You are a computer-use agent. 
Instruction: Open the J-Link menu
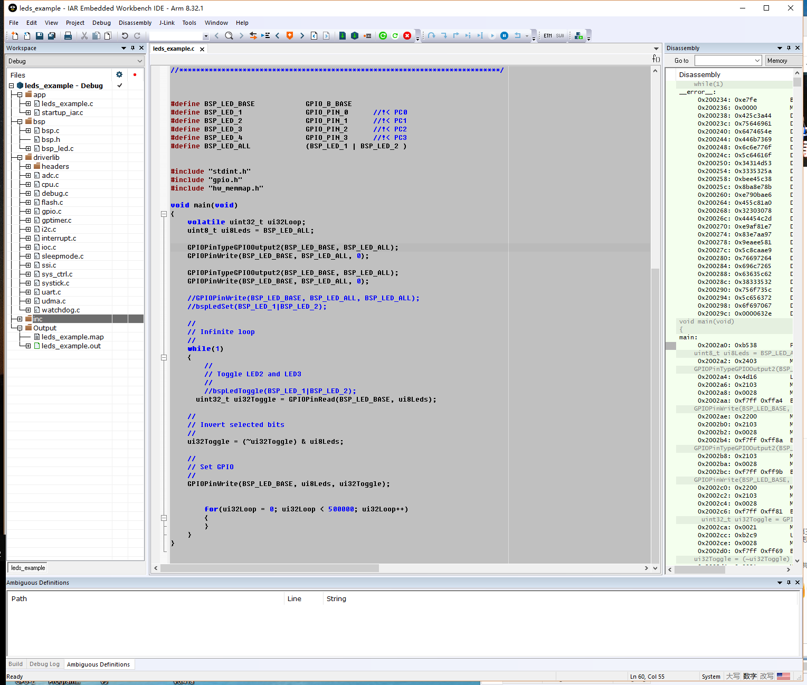click(x=167, y=23)
